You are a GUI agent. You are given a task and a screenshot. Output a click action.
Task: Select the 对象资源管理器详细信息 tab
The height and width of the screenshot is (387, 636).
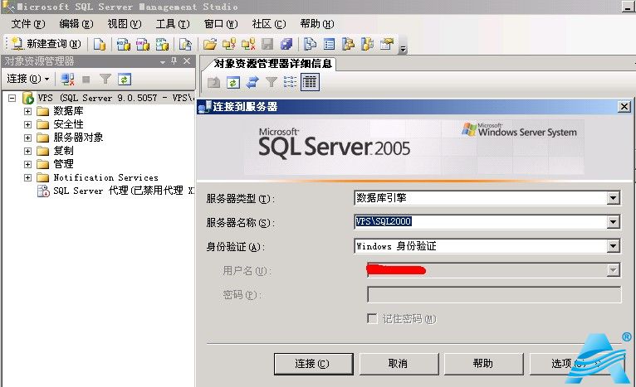[x=272, y=64]
